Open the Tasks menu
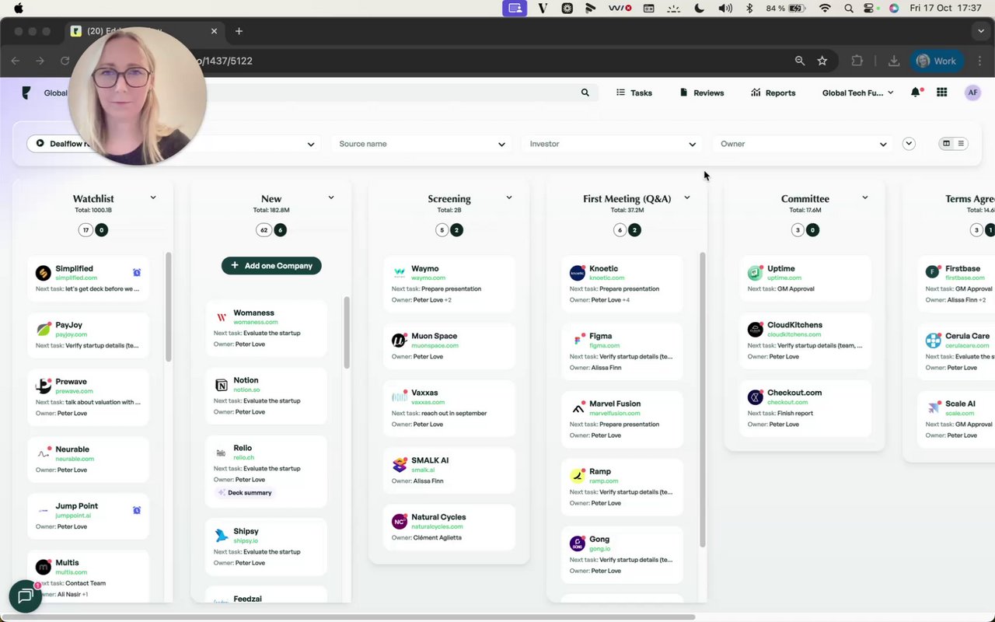995x622 pixels. click(x=634, y=93)
